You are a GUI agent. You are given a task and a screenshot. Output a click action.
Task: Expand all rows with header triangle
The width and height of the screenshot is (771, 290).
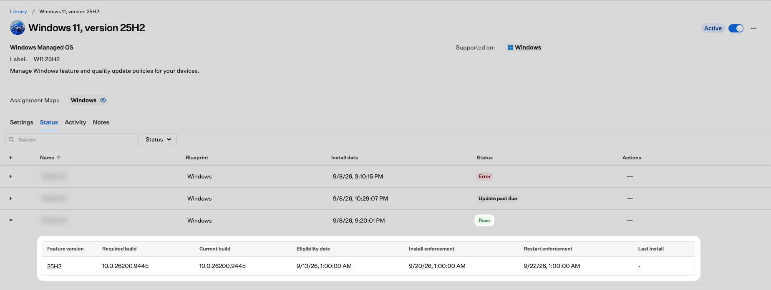coord(10,158)
